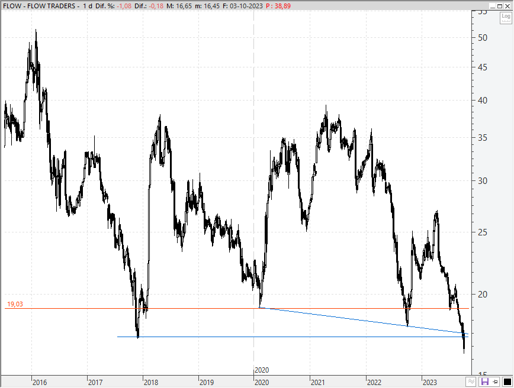The image size is (514, 388).
Task: Click the P: 38,89 price text
Action: click(x=278, y=6)
